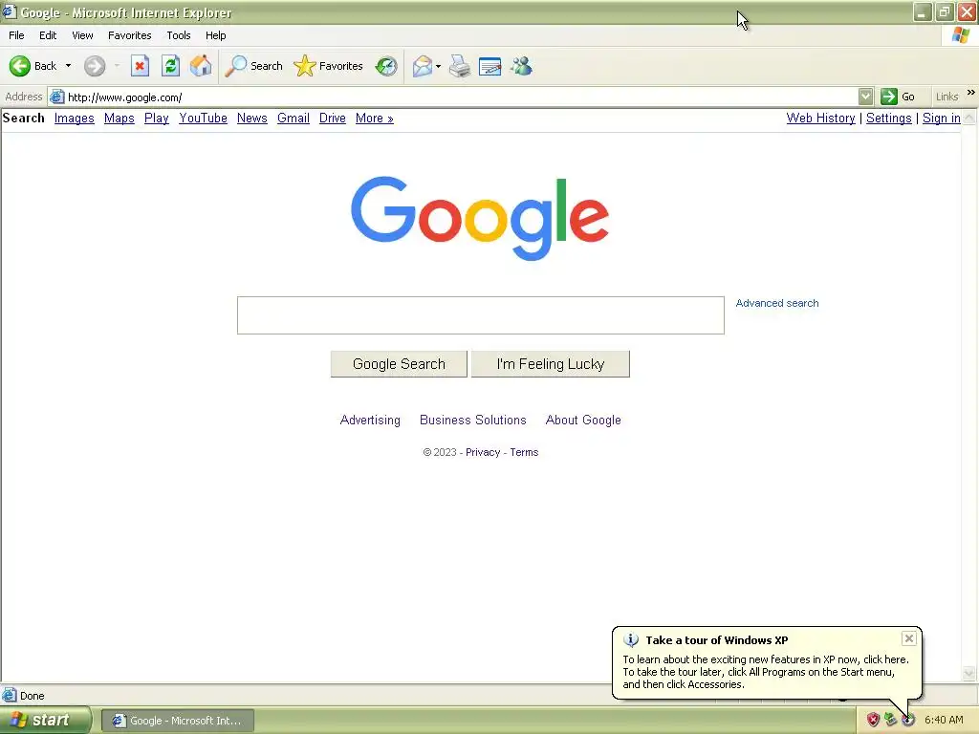The image size is (979, 734).
Task: Open the Messenger people icon
Action: pos(521,66)
